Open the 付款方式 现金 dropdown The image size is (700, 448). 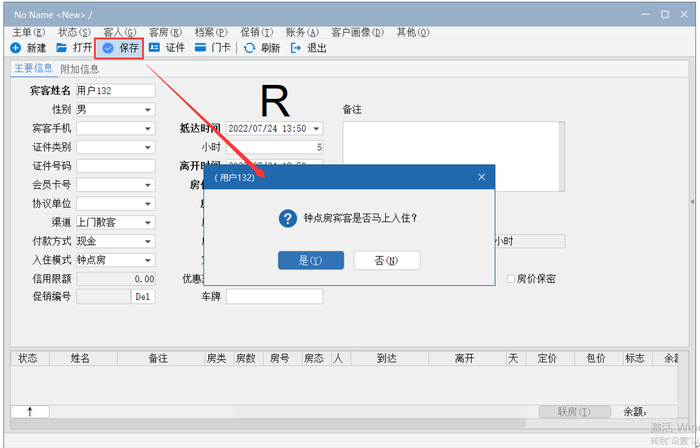148,241
